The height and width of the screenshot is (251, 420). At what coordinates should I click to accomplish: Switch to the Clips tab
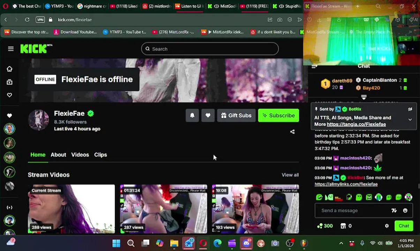pyautogui.click(x=100, y=155)
